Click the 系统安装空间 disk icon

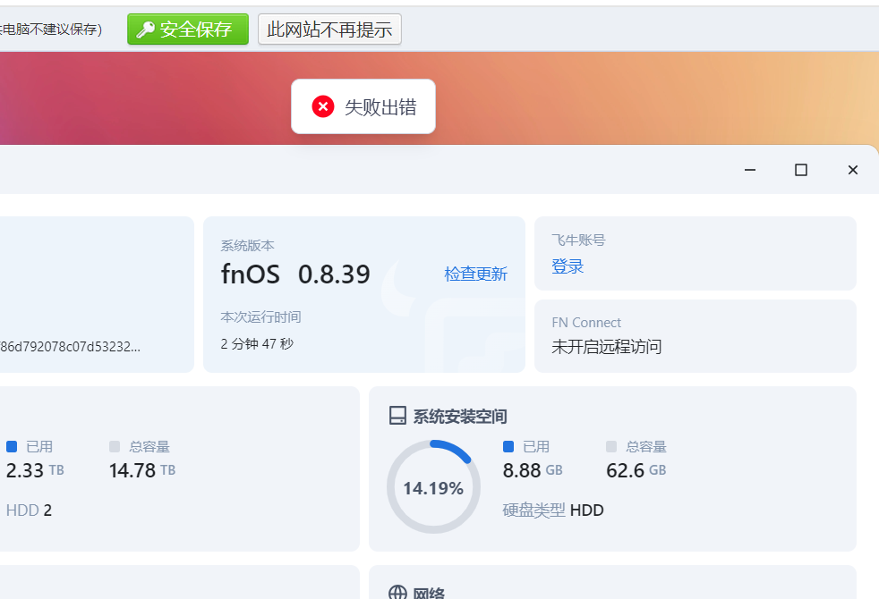(397, 416)
